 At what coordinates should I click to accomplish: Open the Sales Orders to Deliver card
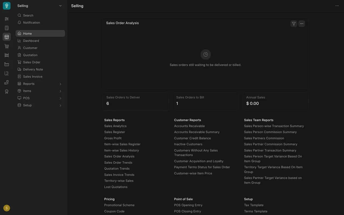[136, 101]
